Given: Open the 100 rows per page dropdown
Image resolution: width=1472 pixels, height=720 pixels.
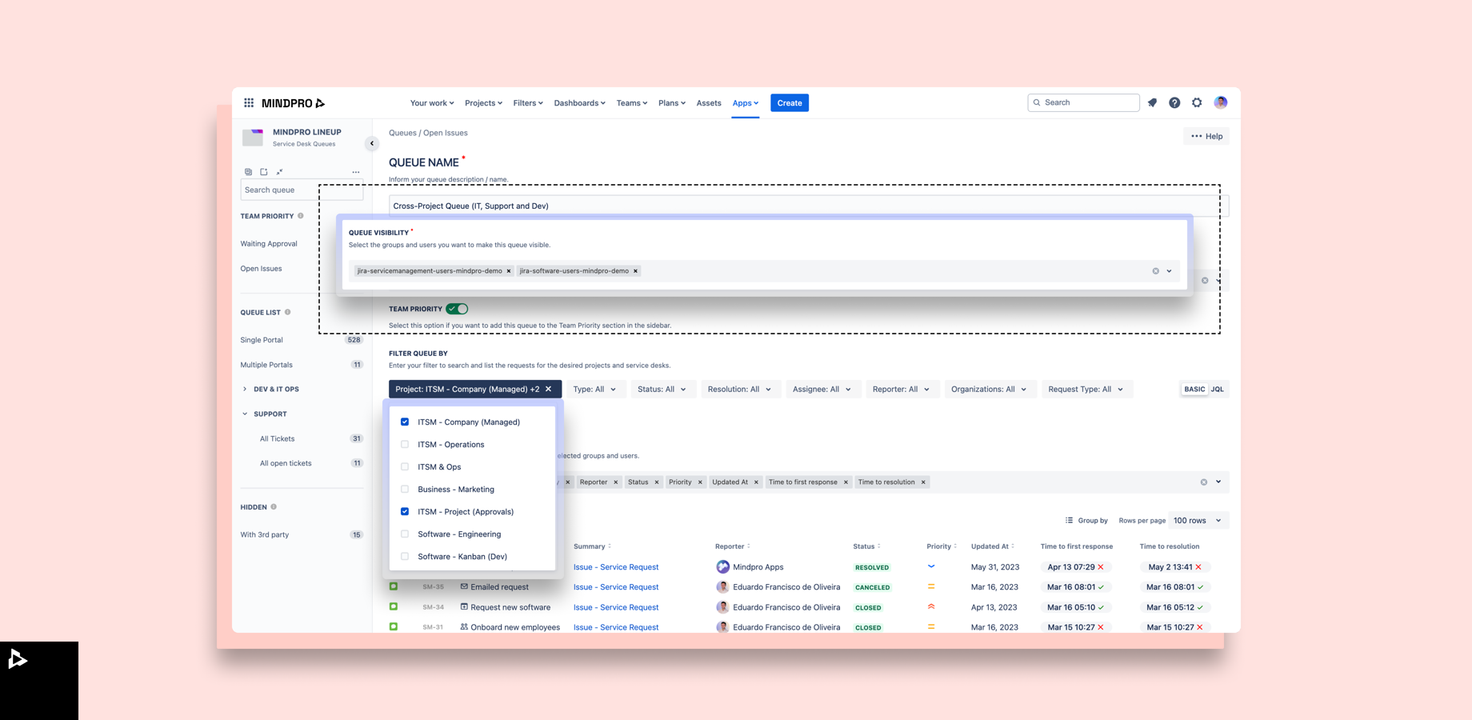Looking at the screenshot, I should 1197,520.
